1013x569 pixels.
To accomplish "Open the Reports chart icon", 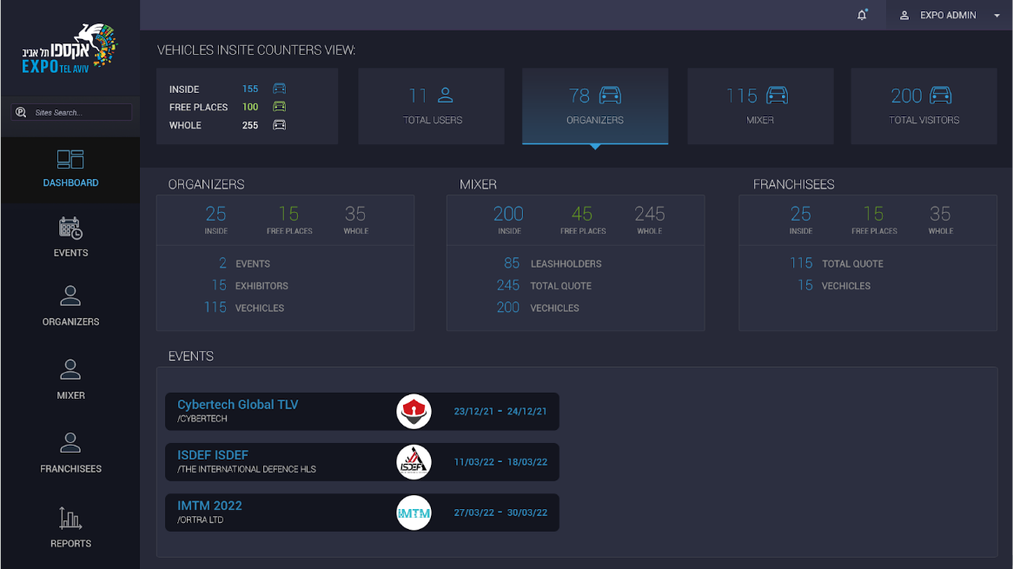I will (70, 519).
